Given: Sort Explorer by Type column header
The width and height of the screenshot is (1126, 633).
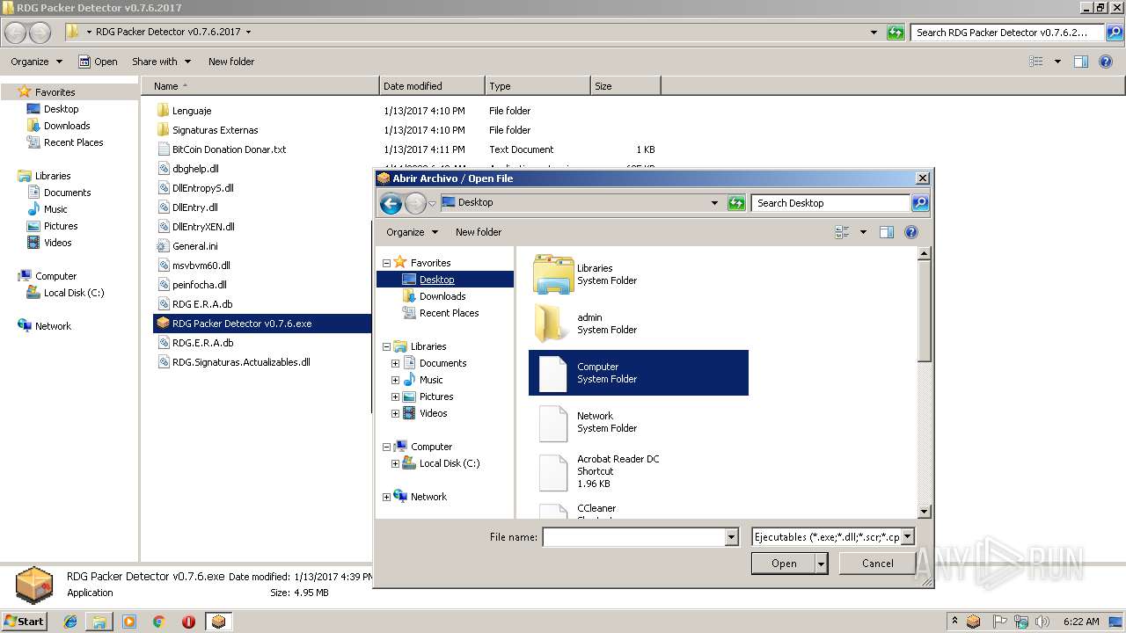Looking at the screenshot, I should tap(537, 86).
